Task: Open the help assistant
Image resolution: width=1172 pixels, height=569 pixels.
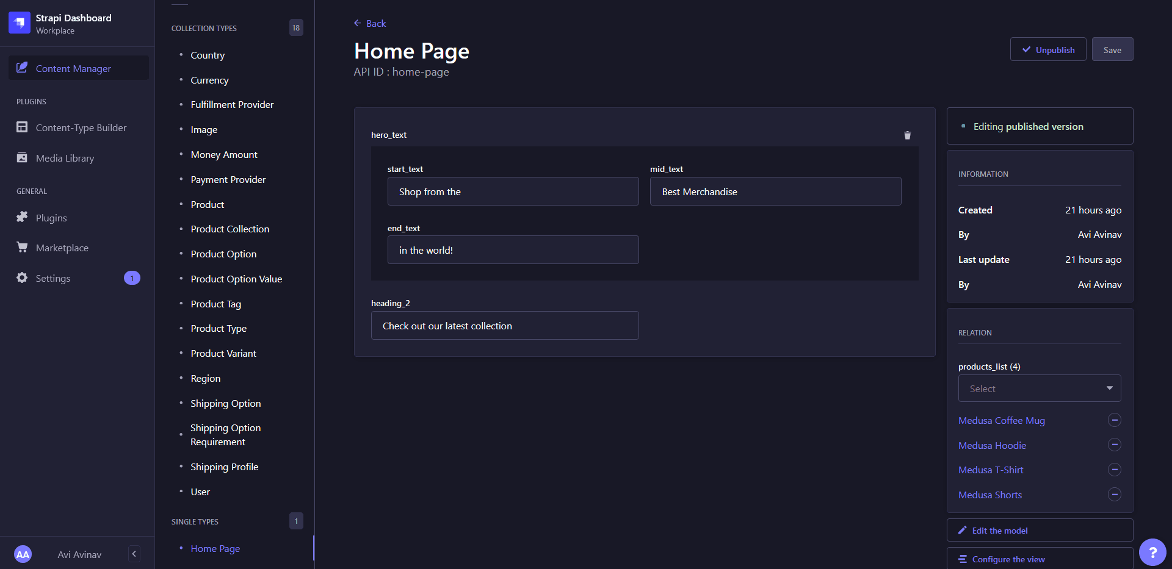Action: coord(1153,552)
